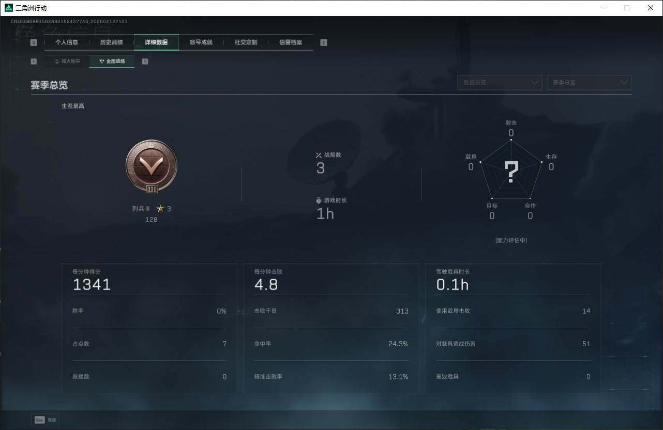
Task: Minimize the 三角洲行动 window
Action: pyautogui.click(x=603, y=8)
